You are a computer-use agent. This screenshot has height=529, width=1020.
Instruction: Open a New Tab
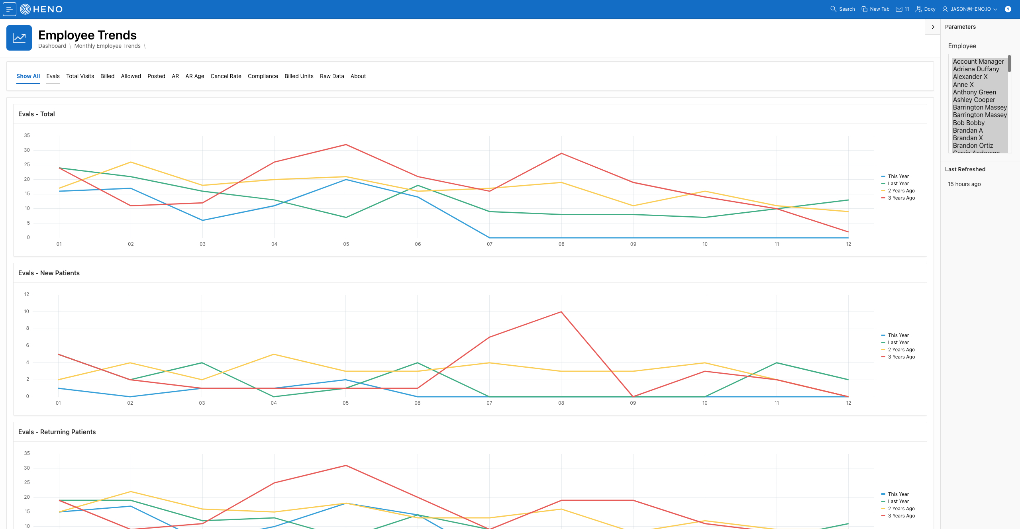875,9
